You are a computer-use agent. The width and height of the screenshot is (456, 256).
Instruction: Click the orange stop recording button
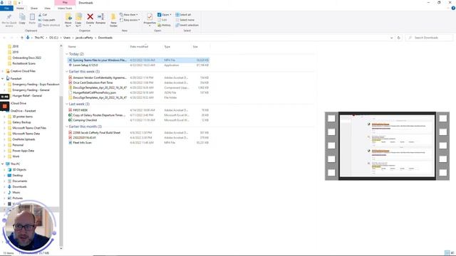5,107
